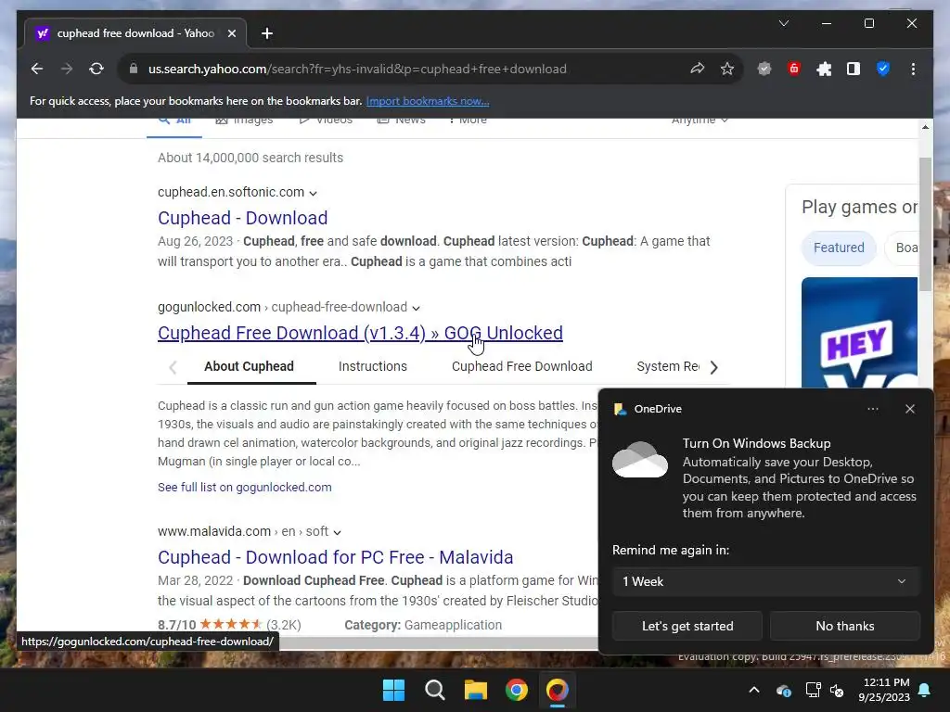Close the cuphead free download tab
This screenshot has height=712, width=950.
coord(231,33)
